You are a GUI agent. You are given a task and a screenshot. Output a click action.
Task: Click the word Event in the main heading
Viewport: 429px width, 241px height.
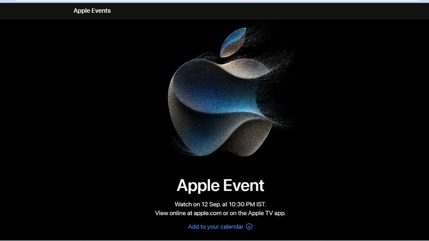(244, 186)
